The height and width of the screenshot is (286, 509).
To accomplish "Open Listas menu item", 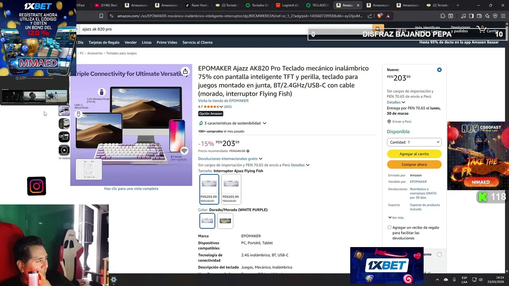I will click(x=147, y=43).
